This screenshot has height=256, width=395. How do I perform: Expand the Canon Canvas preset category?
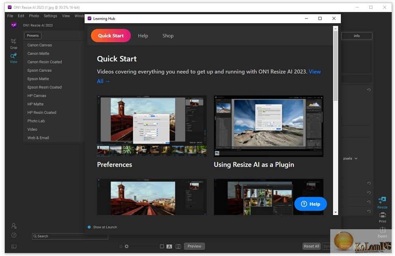tap(39, 45)
